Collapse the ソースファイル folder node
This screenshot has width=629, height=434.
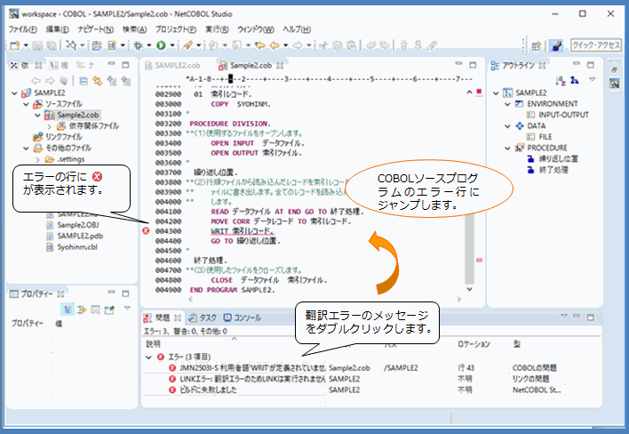pyautogui.click(x=26, y=104)
